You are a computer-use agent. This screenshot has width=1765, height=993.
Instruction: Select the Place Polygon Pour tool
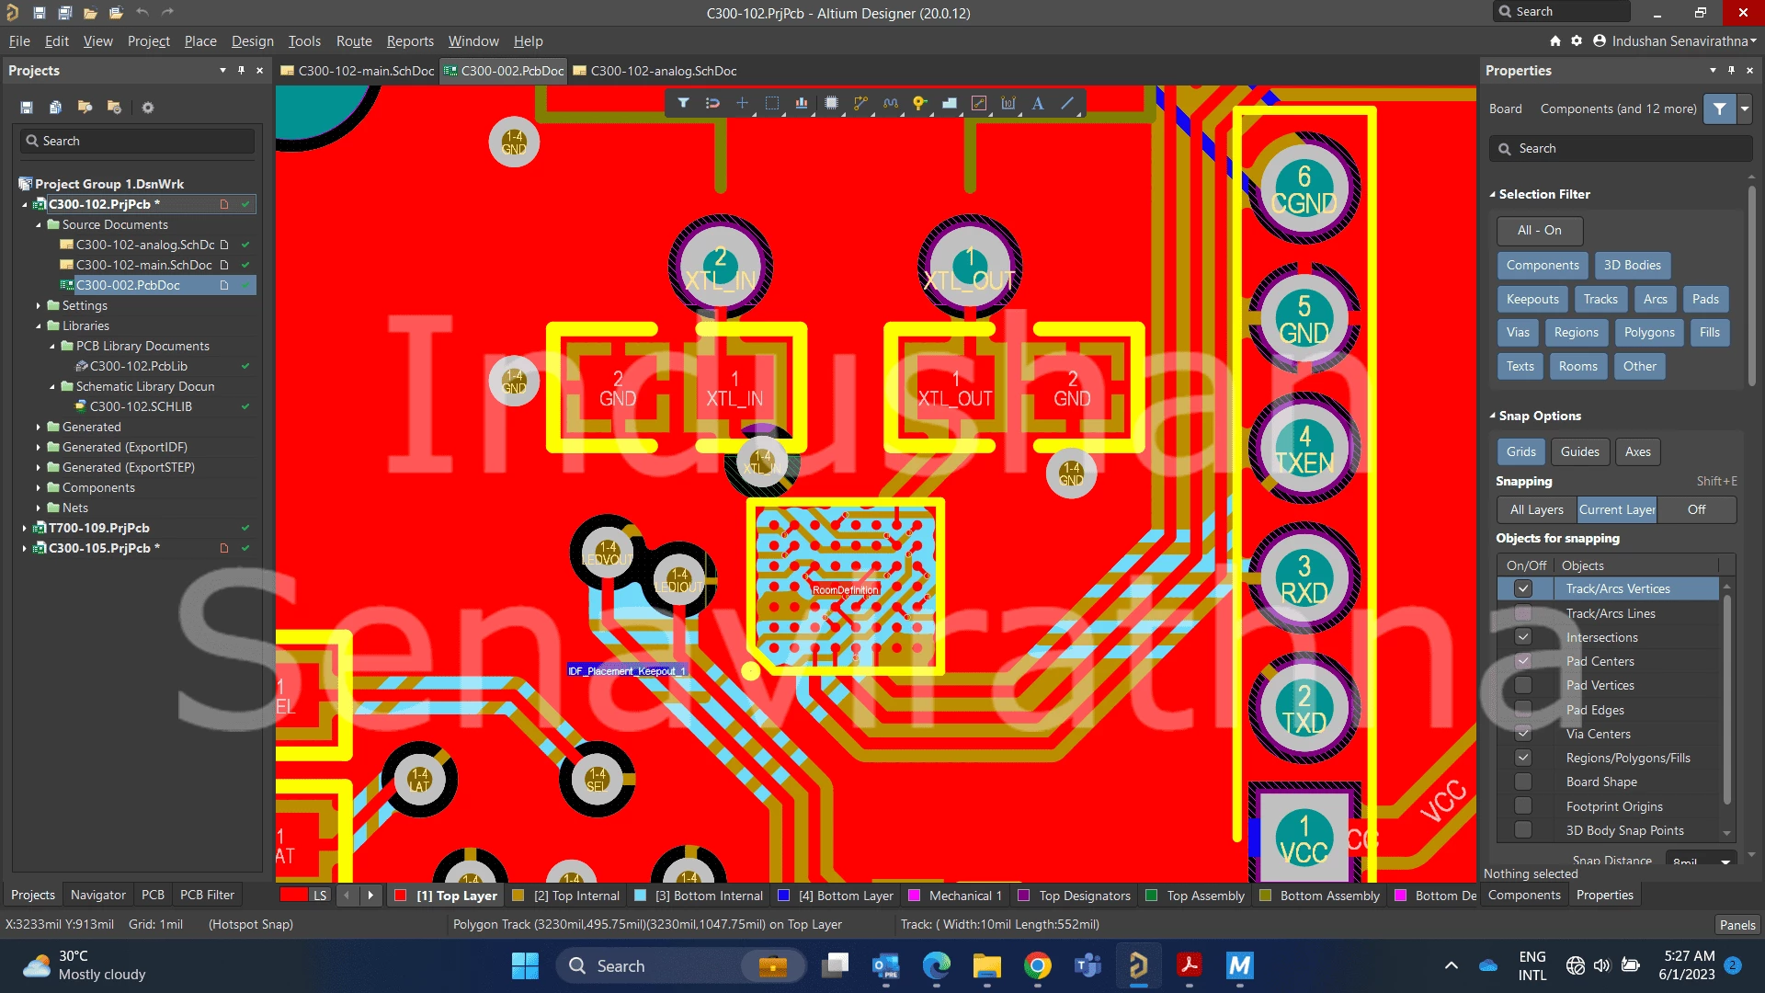coord(950,104)
